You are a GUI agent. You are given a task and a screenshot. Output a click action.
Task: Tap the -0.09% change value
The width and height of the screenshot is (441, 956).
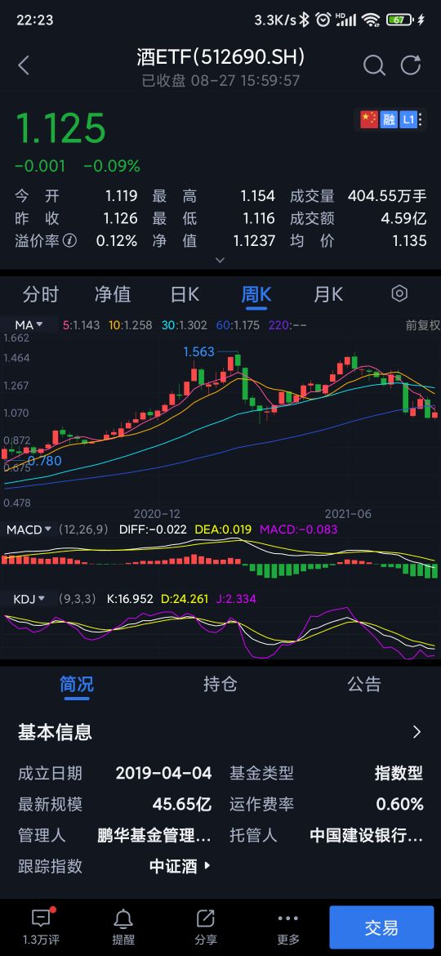click(x=111, y=166)
